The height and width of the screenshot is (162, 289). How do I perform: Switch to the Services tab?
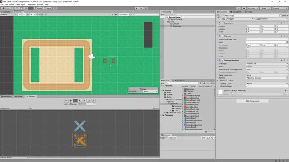248,12
